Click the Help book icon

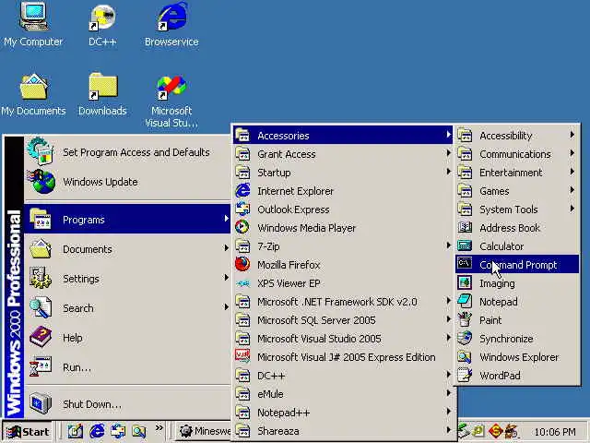click(41, 338)
